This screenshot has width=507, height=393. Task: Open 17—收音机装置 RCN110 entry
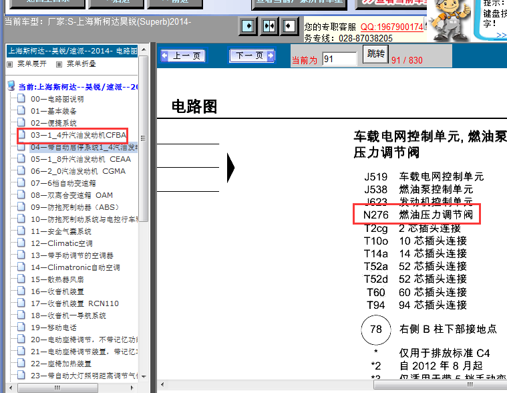coord(75,303)
